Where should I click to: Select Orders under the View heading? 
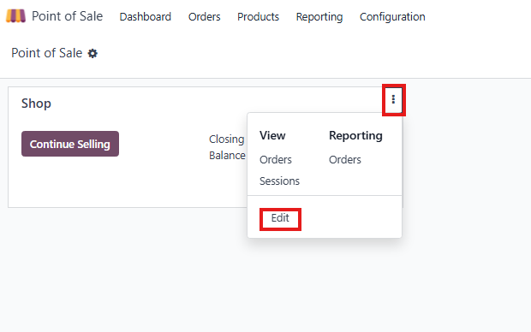(275, 160)
